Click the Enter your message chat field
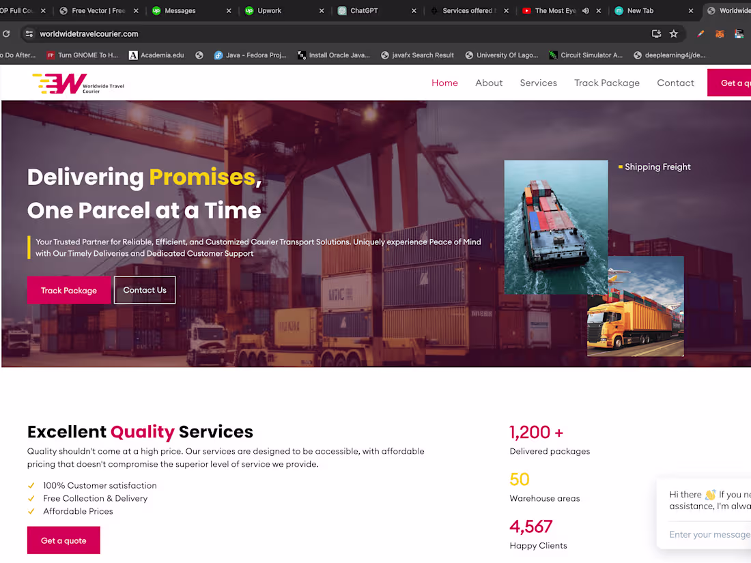751x563 pixels. tap(710, 534)
